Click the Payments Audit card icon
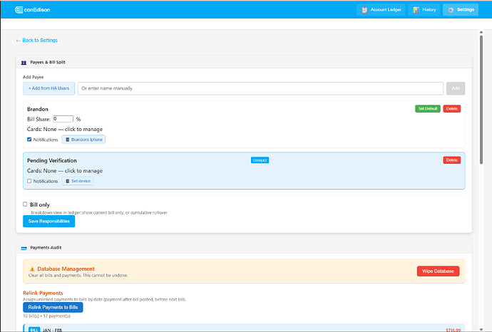This screenshot has height=332, width=492. (24, 248)
